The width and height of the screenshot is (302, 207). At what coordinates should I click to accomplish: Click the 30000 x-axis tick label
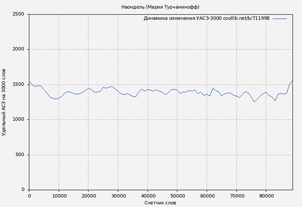[118, 196]
